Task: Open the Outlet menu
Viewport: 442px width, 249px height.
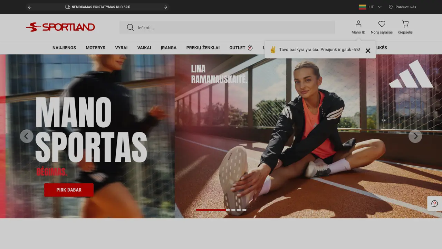Action: coord(237,48)
